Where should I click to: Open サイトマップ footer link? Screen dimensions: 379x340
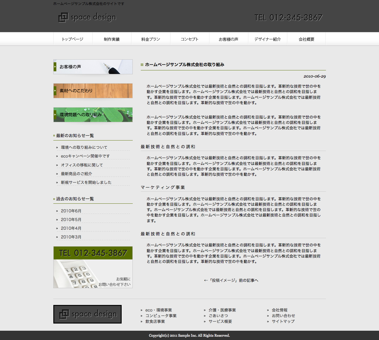pos(283,321)
